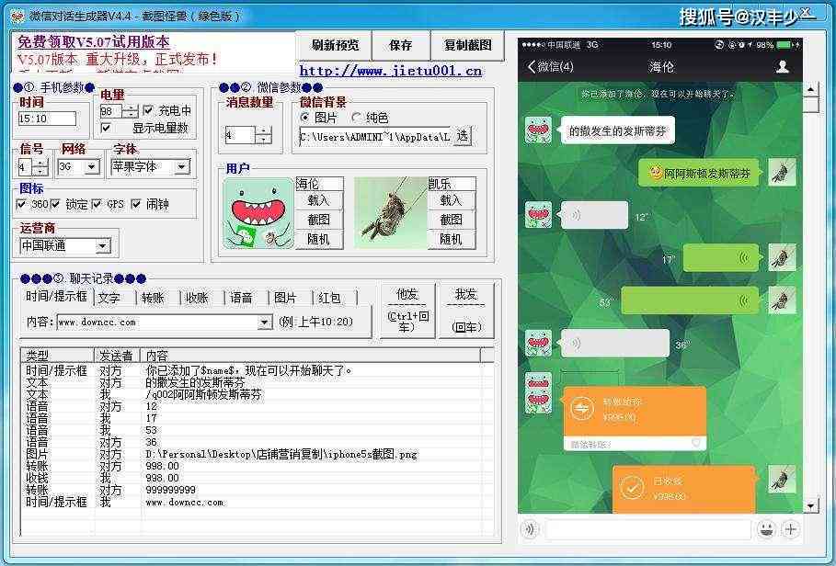Screen dimensions: 836x566
Task: Click the 复制截图 button
Action: pyautogui.click(x=467, y=45)
